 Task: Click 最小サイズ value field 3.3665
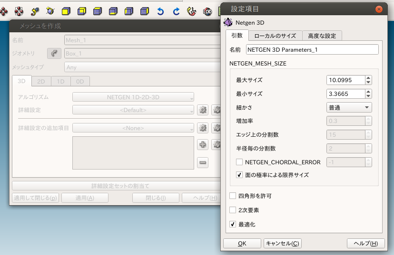[346, 94]
